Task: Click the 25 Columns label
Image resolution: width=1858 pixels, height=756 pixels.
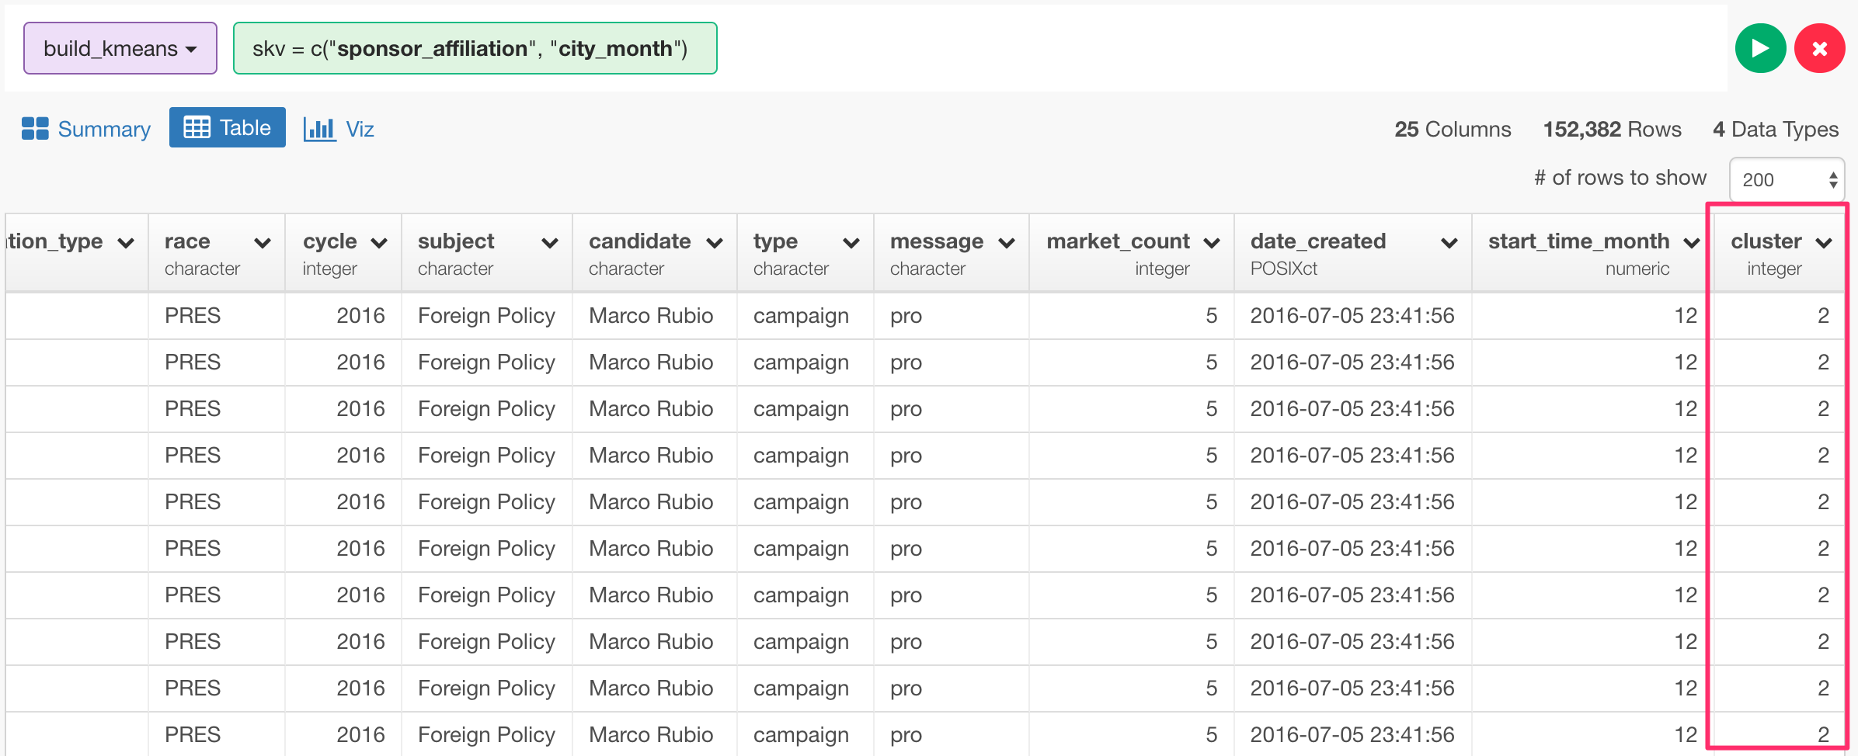Action: [1453, 129]
